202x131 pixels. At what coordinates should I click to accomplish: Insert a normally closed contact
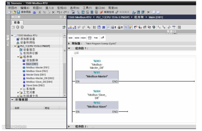pos(77,38)
